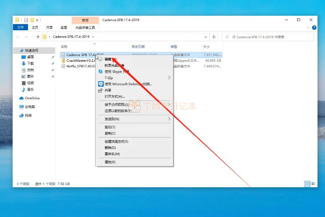Click the folder icon in the title bar
Screen dimensions: 325x217
17,20
